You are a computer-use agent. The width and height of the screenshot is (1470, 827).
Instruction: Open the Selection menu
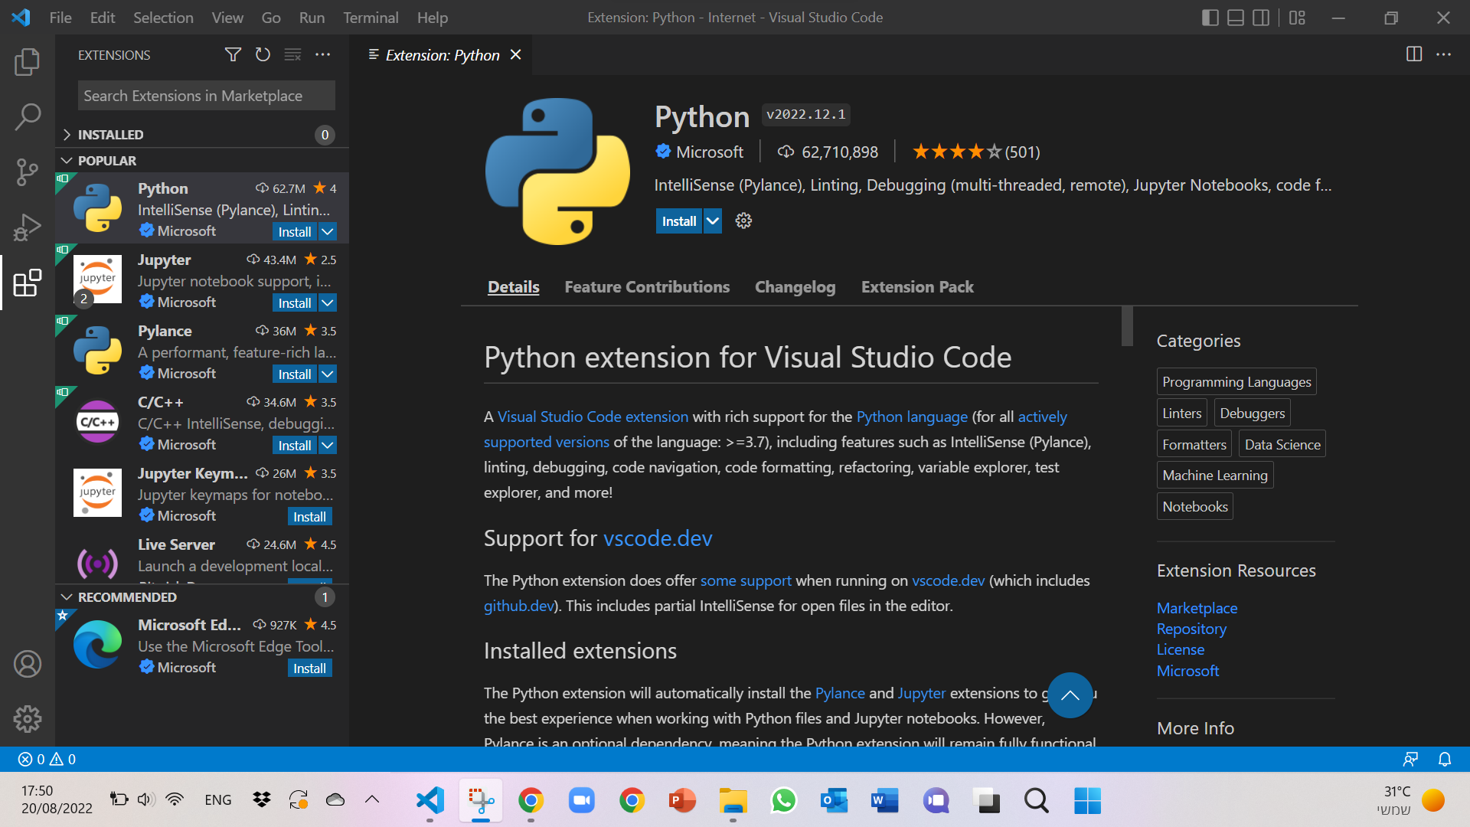tap(163, 18)
